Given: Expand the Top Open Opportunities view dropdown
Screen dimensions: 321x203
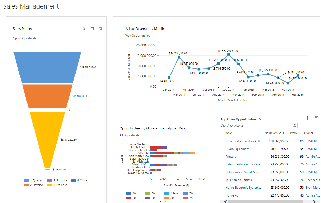Looking at the screenshot, I should click(x=260, y=119).
